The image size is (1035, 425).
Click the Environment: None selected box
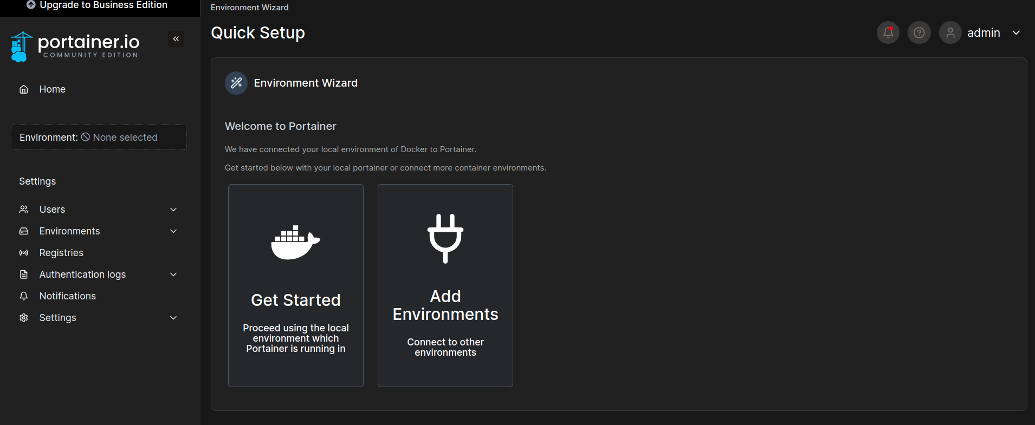click(99, 138)
